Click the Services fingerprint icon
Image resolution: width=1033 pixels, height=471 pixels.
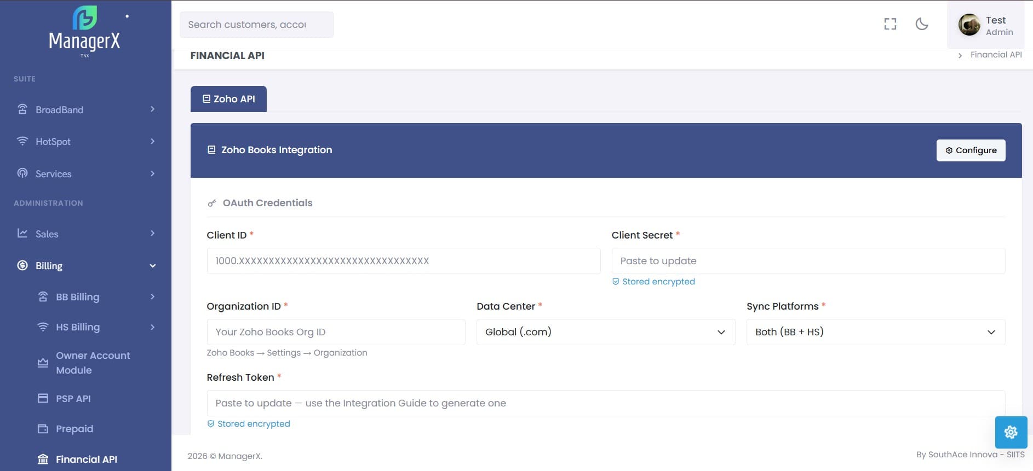click(22, 173)
